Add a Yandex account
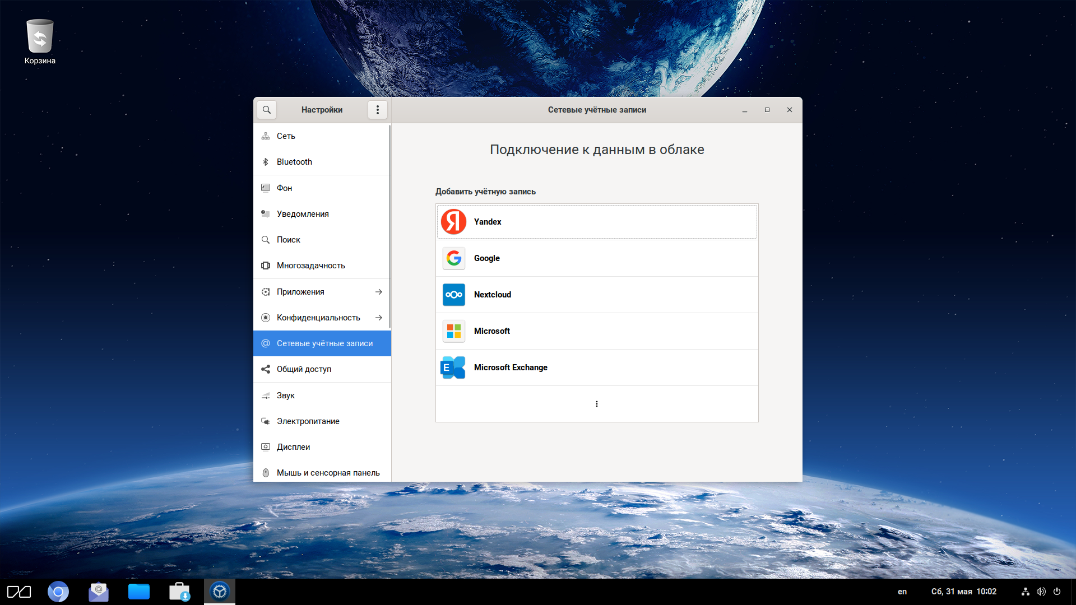 click(x=596, y=222)
